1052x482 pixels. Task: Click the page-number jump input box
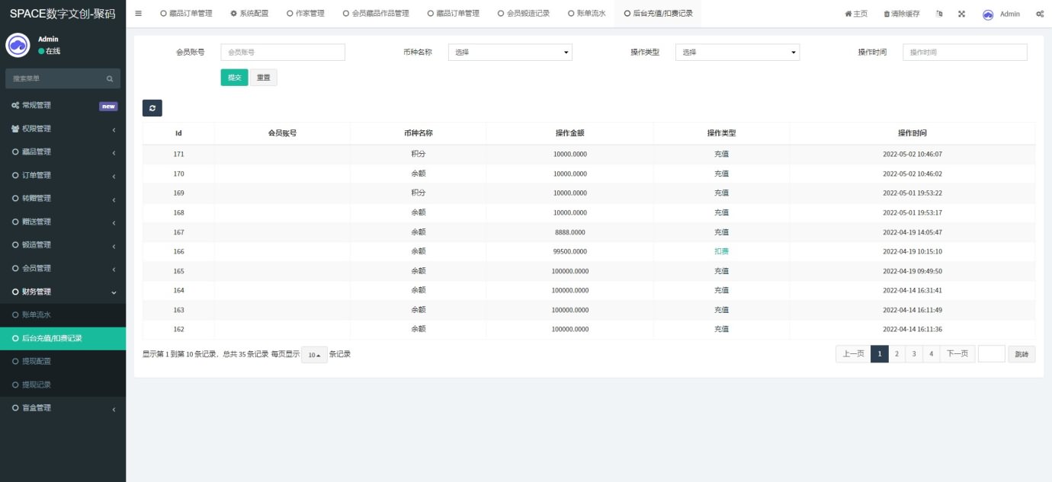(991, 354)
